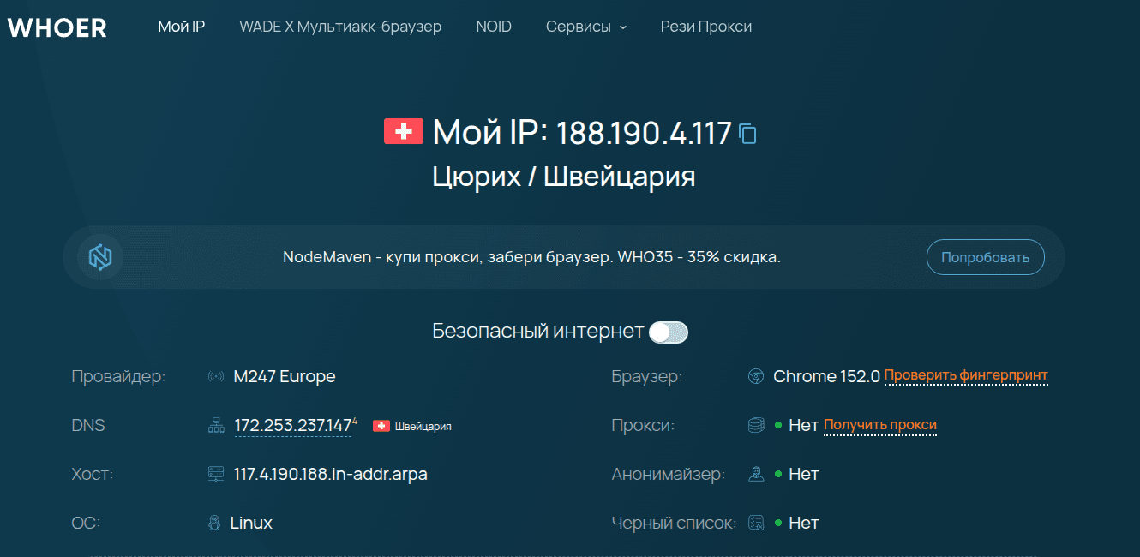Open the Мой IP menu item
The image size is (1140, 557).
(182, 27)
